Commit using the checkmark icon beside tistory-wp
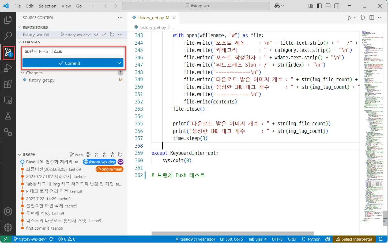Viewport: 388px width, 243px height. click(x=104, y=34)
